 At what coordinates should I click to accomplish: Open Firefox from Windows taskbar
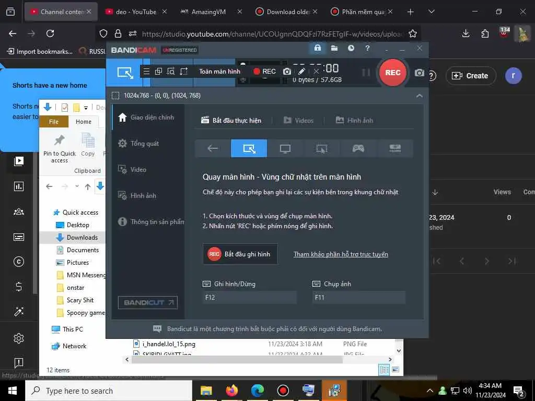click(x=231, y=391)
